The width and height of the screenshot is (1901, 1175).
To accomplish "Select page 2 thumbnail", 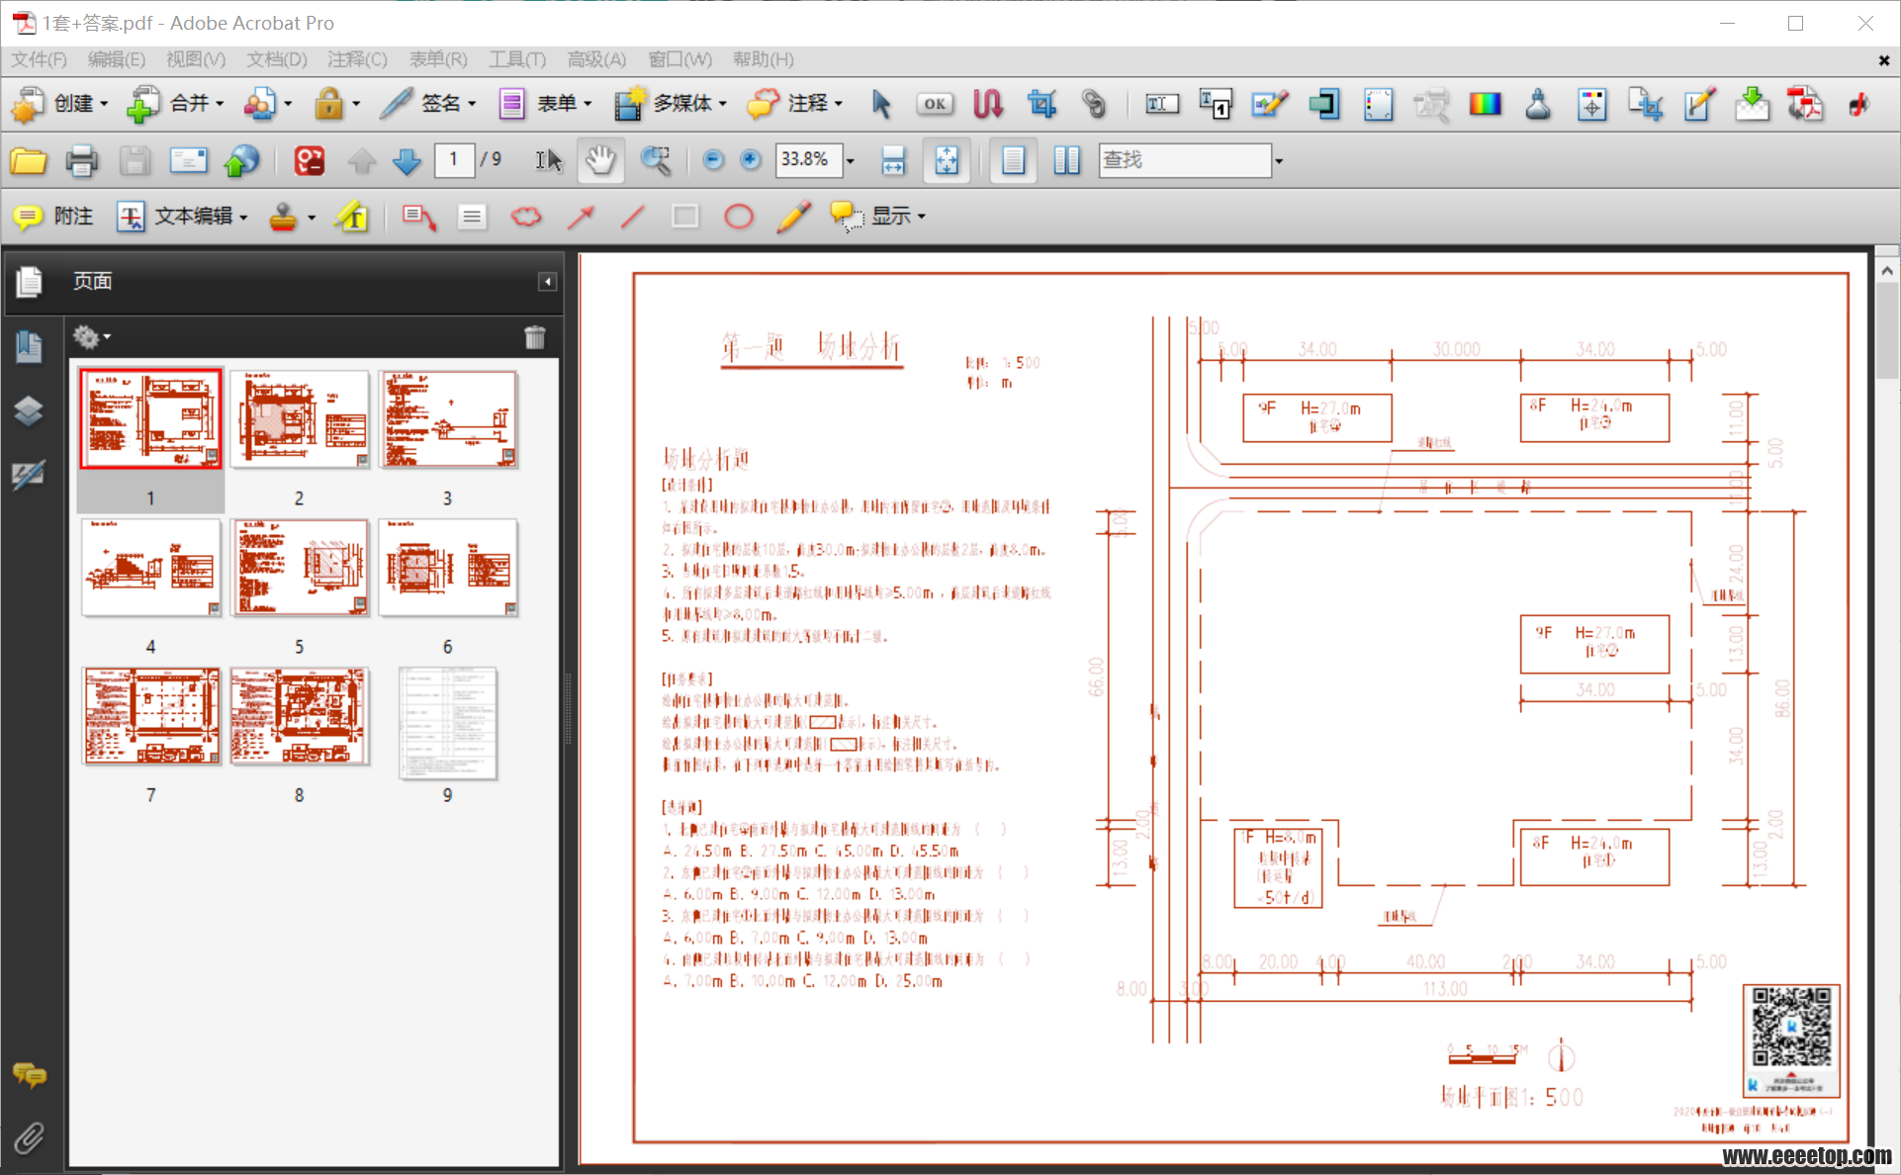I will tap(300, 419).
